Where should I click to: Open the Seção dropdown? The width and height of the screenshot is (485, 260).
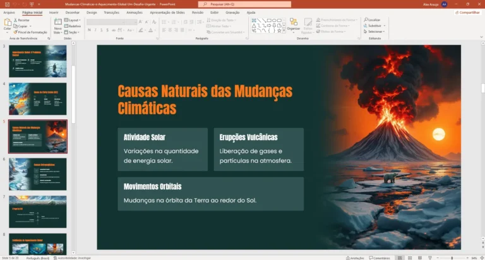click(x=72, y=32)
